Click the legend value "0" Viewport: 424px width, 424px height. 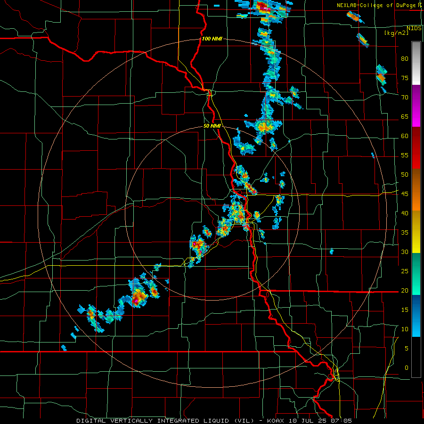(407, 368)
